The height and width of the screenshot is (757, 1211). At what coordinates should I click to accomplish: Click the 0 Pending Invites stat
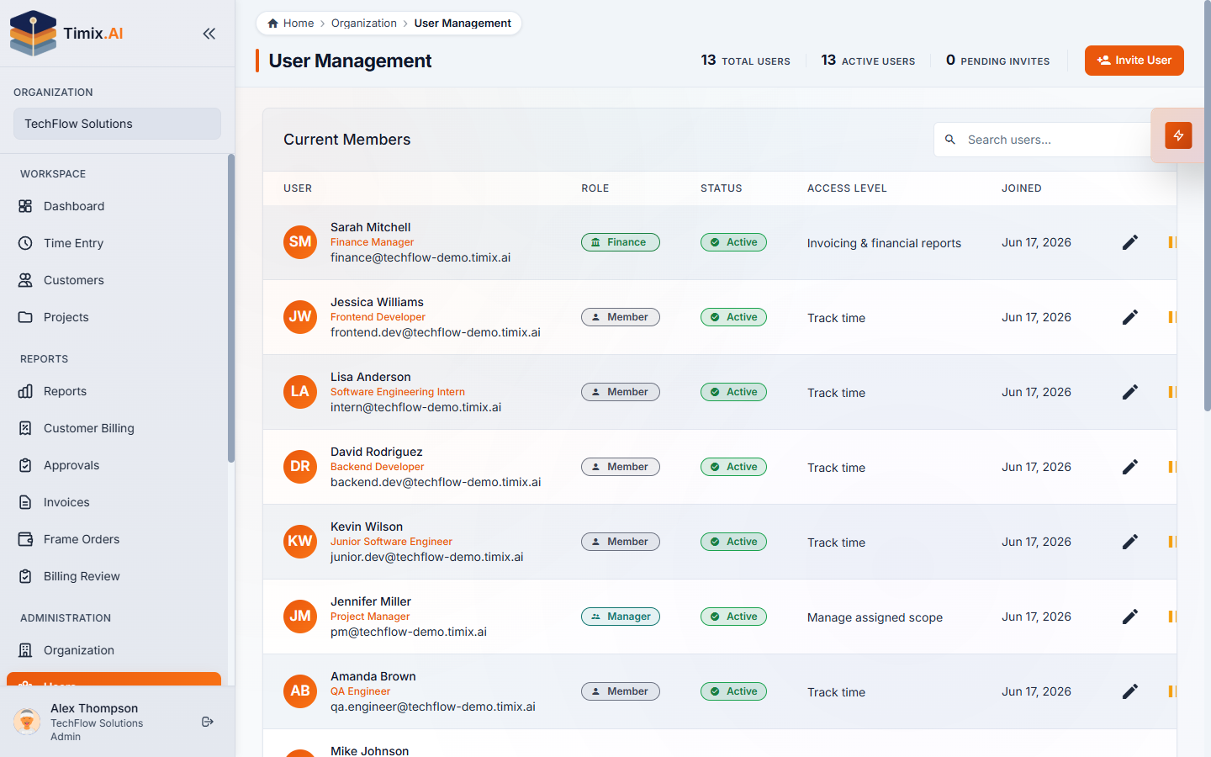coord(997,61)
